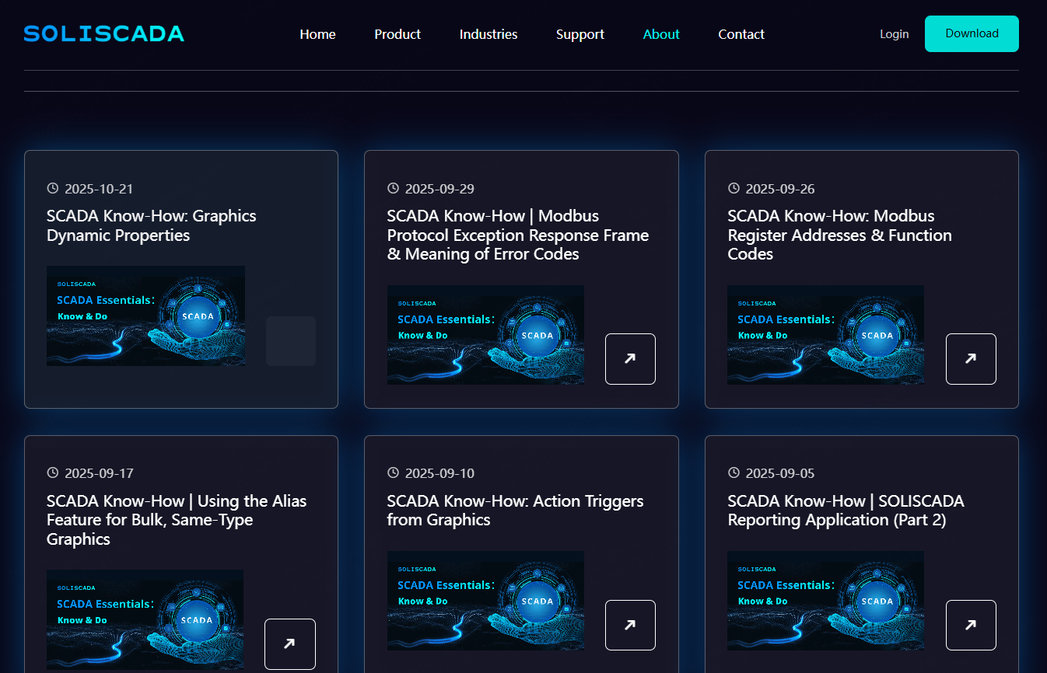Open article 'SCADA Know-How: Graphics Dynamic Properties'
Image resolution: width=1047 pixels, height=673 pixels.
(151, 225)
